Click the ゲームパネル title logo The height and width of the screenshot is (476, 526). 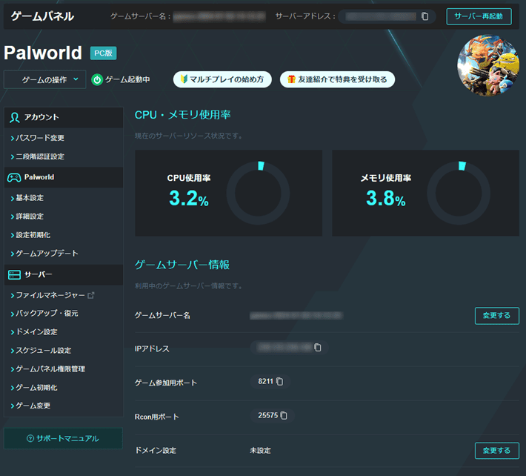42,16
